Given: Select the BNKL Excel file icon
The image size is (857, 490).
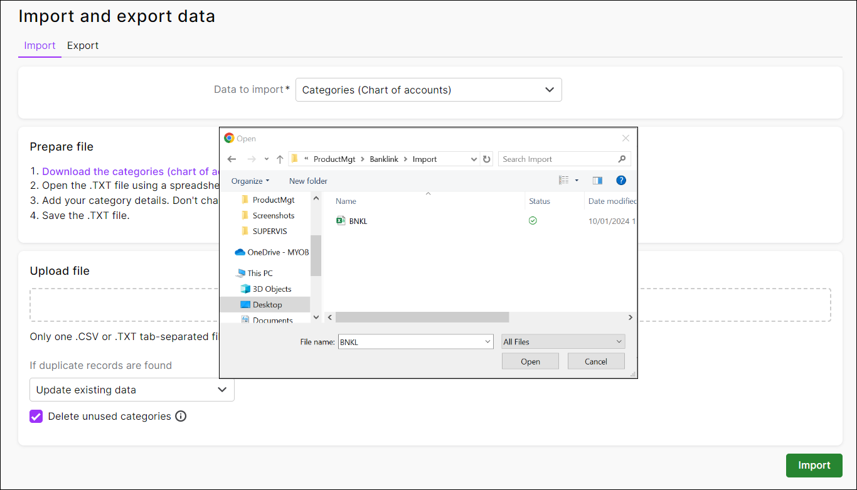Looking at the screenshot, I should tap(341, 221).
